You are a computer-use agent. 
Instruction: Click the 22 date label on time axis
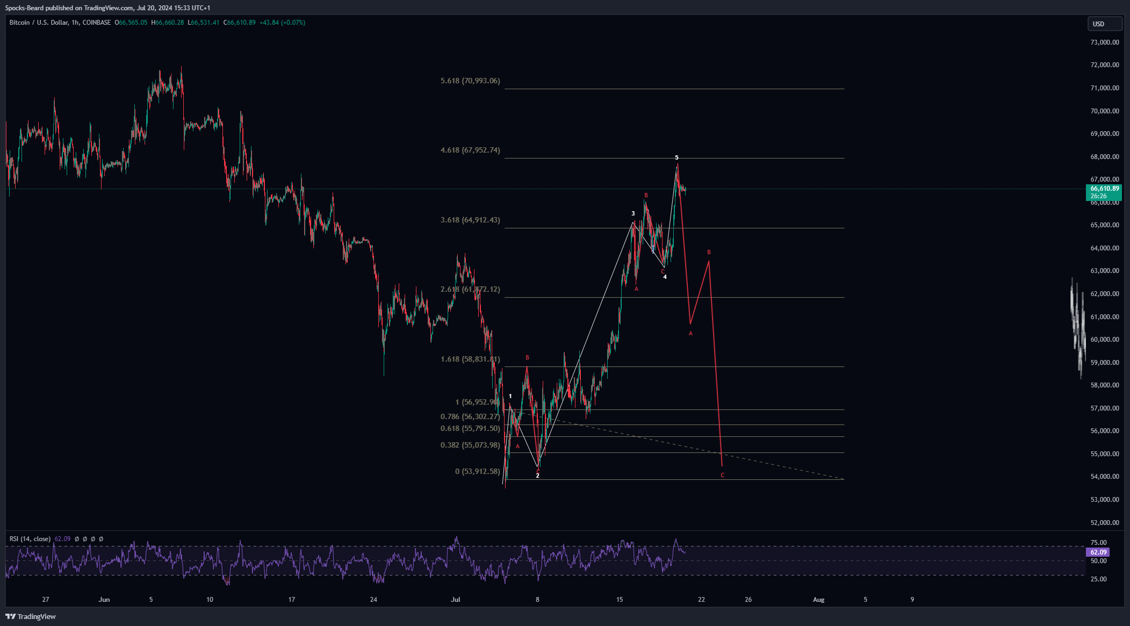pos(701,600)
